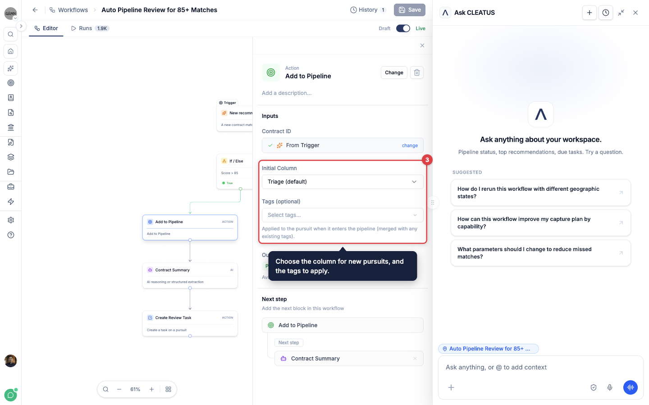
Task: Open workflow History
Action: (x=368, y=10)
